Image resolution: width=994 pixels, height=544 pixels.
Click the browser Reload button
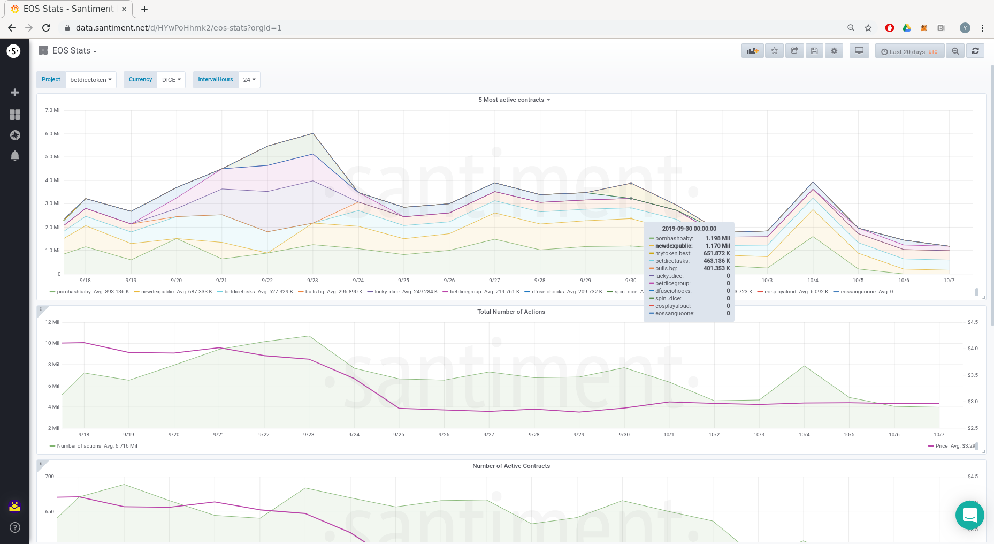pyautogui.click(x=46, y=28)
